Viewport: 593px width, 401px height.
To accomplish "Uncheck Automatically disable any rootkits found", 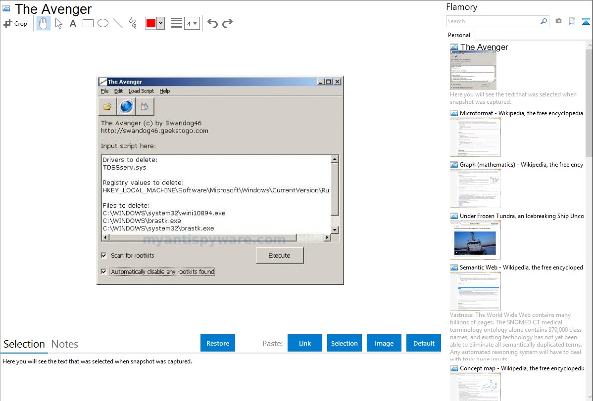I will pyautogui.click(x=104, y=271).
